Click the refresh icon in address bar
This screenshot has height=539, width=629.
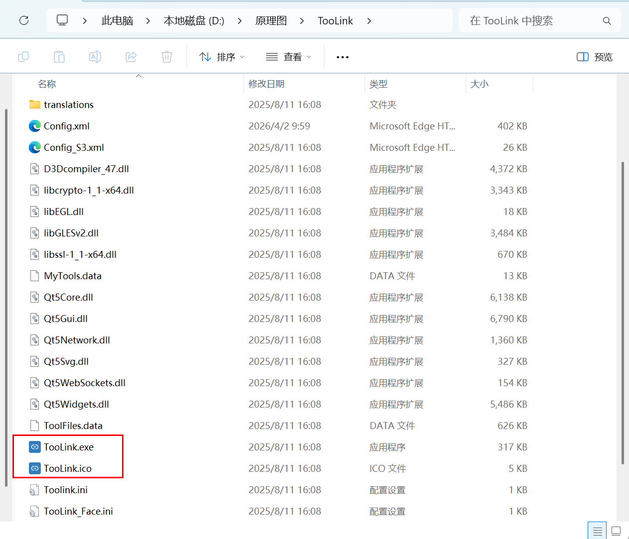pyautogui.click(x=24, y=20)
